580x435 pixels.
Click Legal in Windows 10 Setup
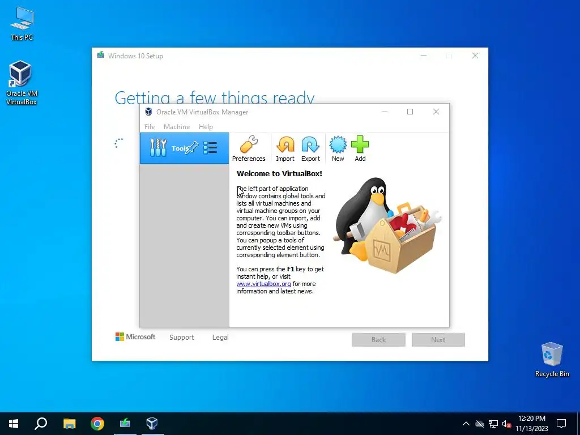point(220,338)
